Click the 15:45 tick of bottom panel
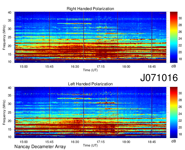 (49, 142)
